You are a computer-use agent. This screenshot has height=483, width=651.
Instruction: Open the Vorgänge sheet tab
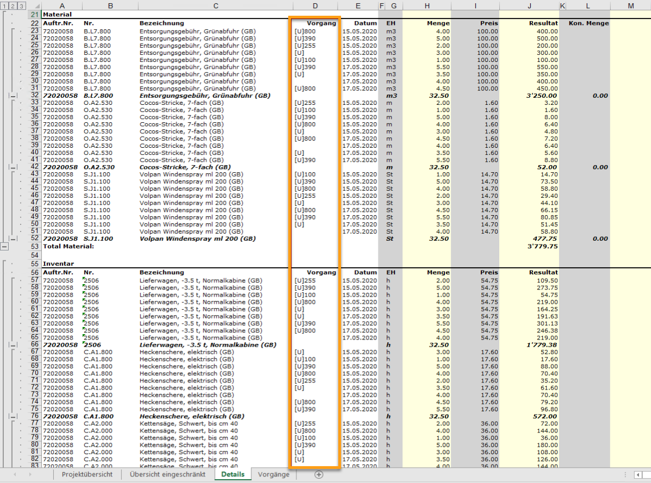pyautogui.click(x=274, y=474)
